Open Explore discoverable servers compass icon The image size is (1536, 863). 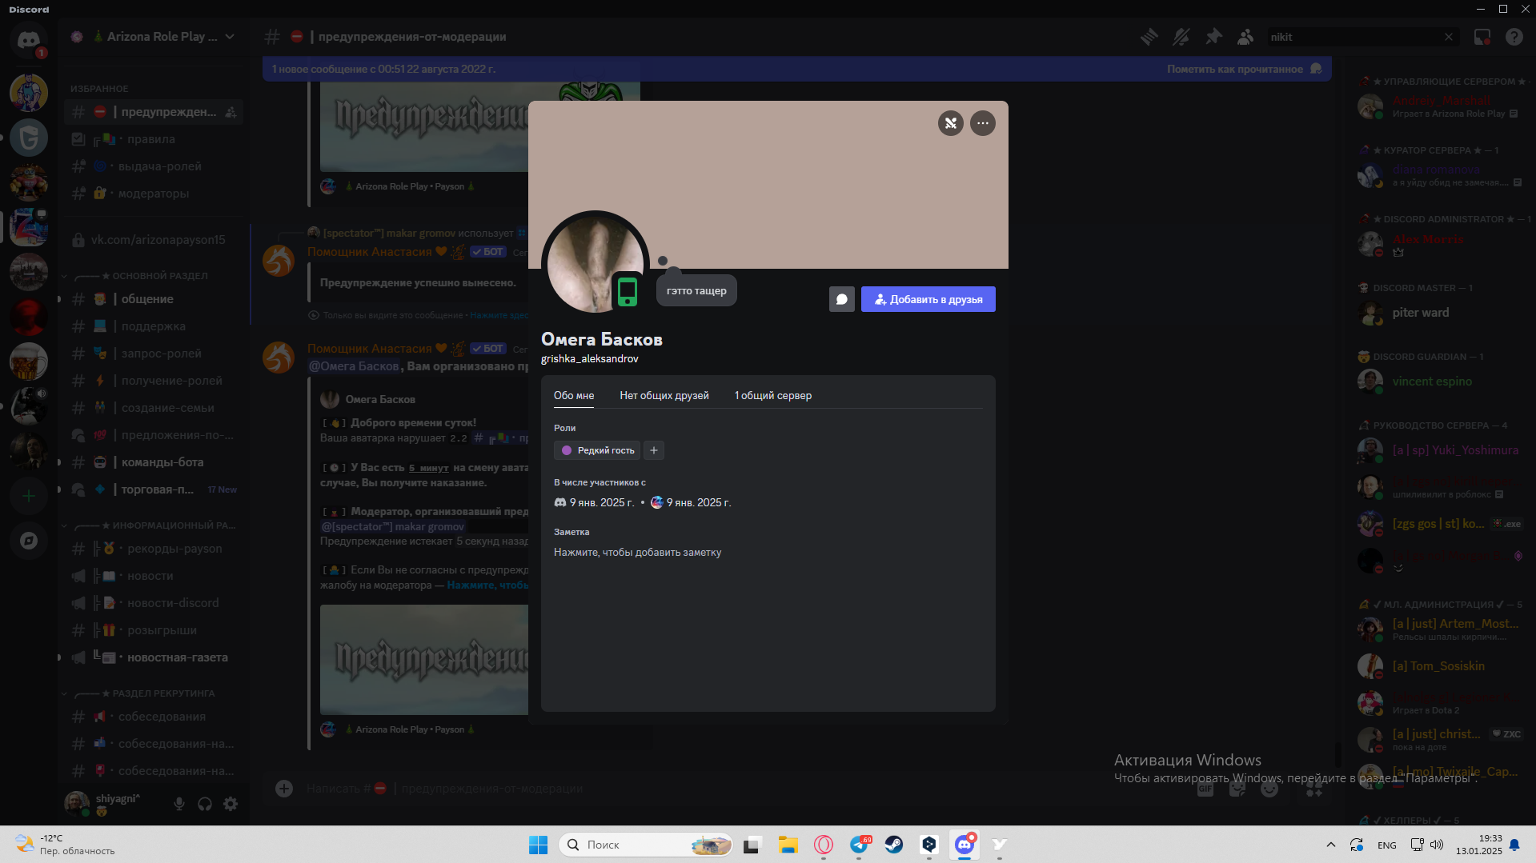coord(29,541)
